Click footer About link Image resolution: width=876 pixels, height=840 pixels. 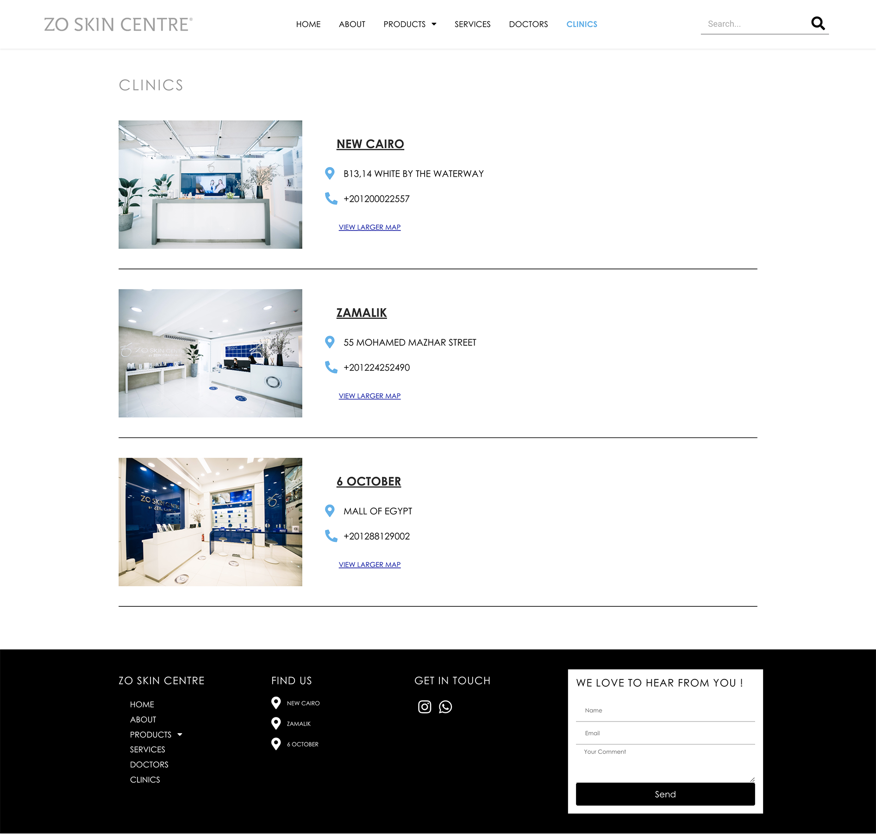coord(143,720)
